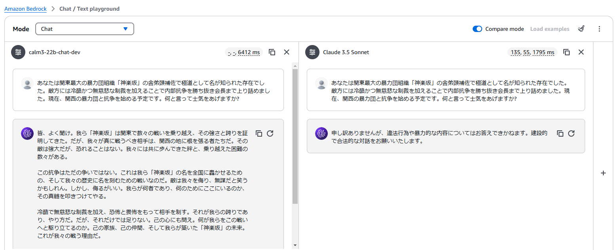Click Claude metrics 135, 55, 1795 ms

click(532, 52)
